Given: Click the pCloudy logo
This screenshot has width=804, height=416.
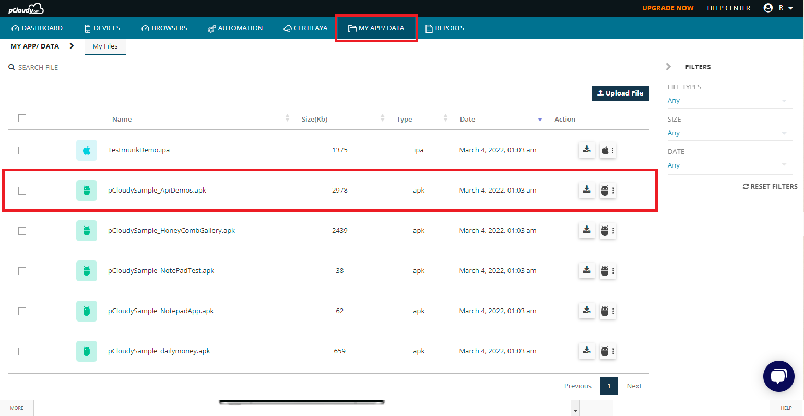Looking at the screenshot, I should click(26, 8).
